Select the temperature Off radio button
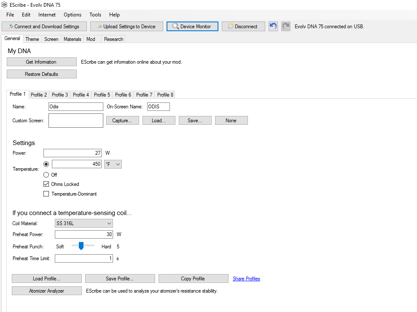Viewport: 417px width, 312px height. coord(46,175)
